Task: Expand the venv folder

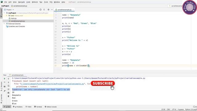Action: coord(7,16)
